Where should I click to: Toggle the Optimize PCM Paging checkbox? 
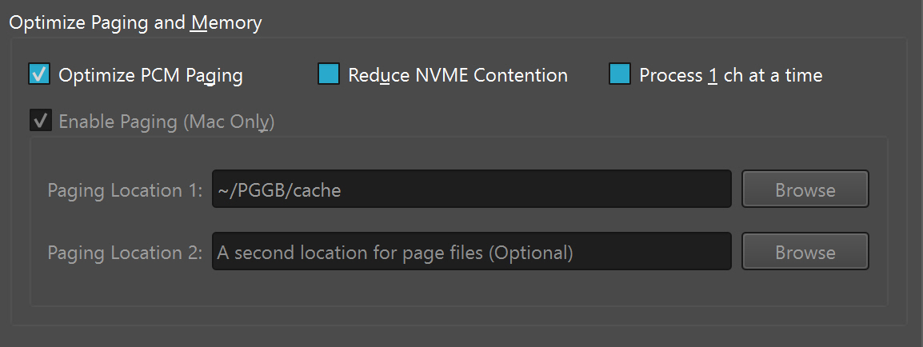[x=39, y=74]
